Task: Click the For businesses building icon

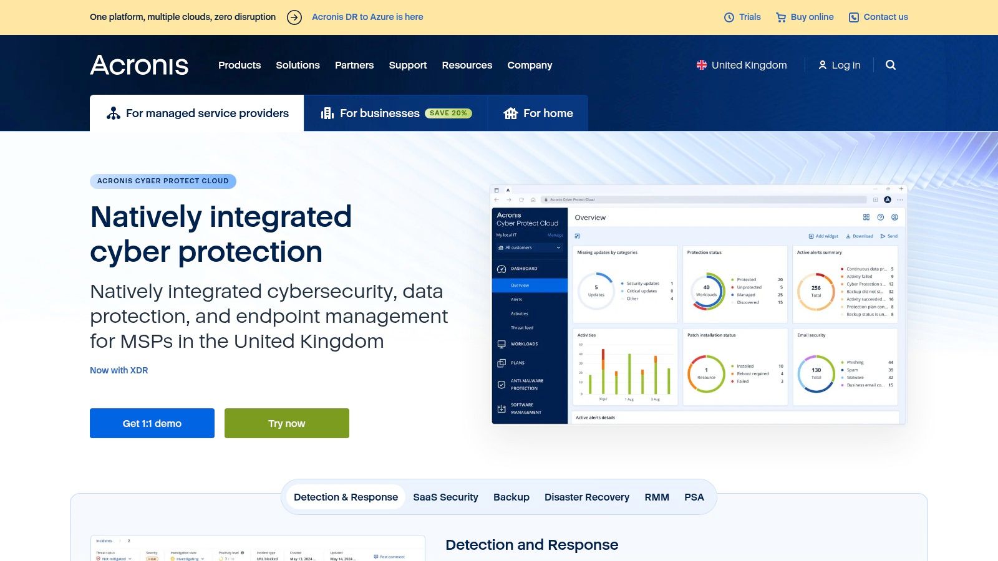Action: [x=327, y=113]
